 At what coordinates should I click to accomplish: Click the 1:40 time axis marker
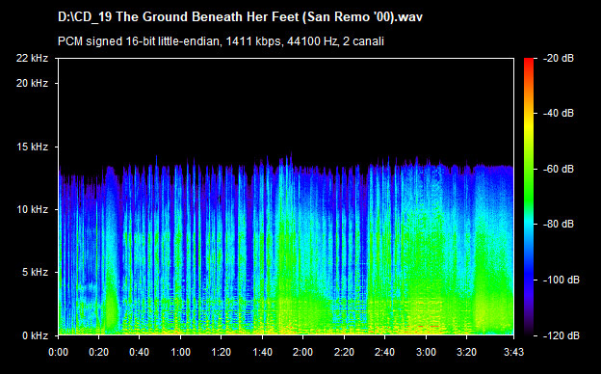coord(263,352)
